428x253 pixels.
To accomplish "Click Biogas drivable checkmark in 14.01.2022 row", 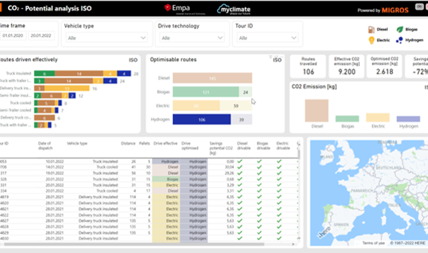I will 259,167.
